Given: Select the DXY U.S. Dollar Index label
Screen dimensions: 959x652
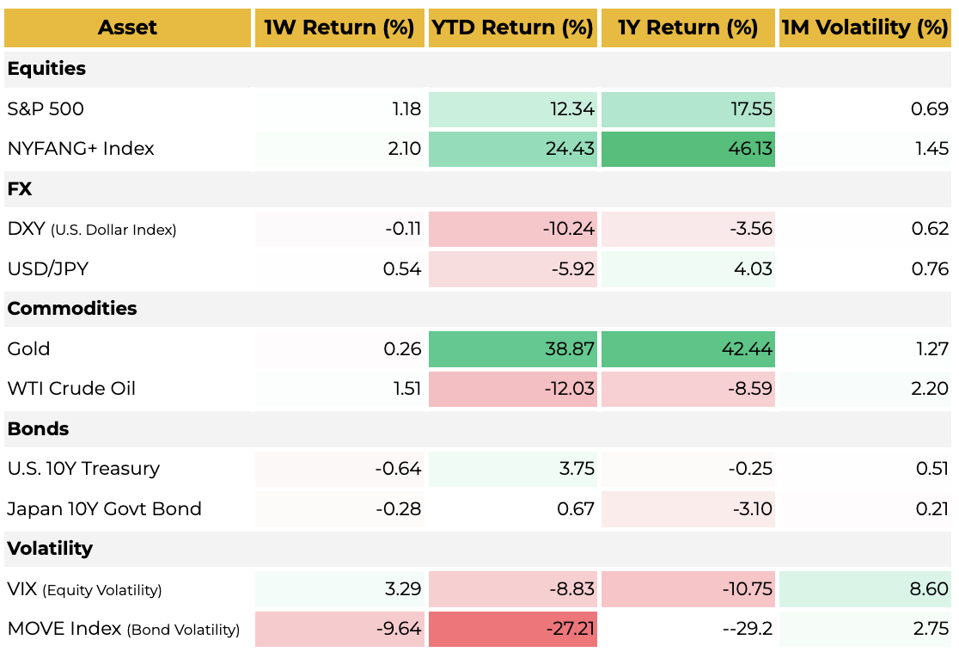Looking at the screenshot, I should point(91,230).
